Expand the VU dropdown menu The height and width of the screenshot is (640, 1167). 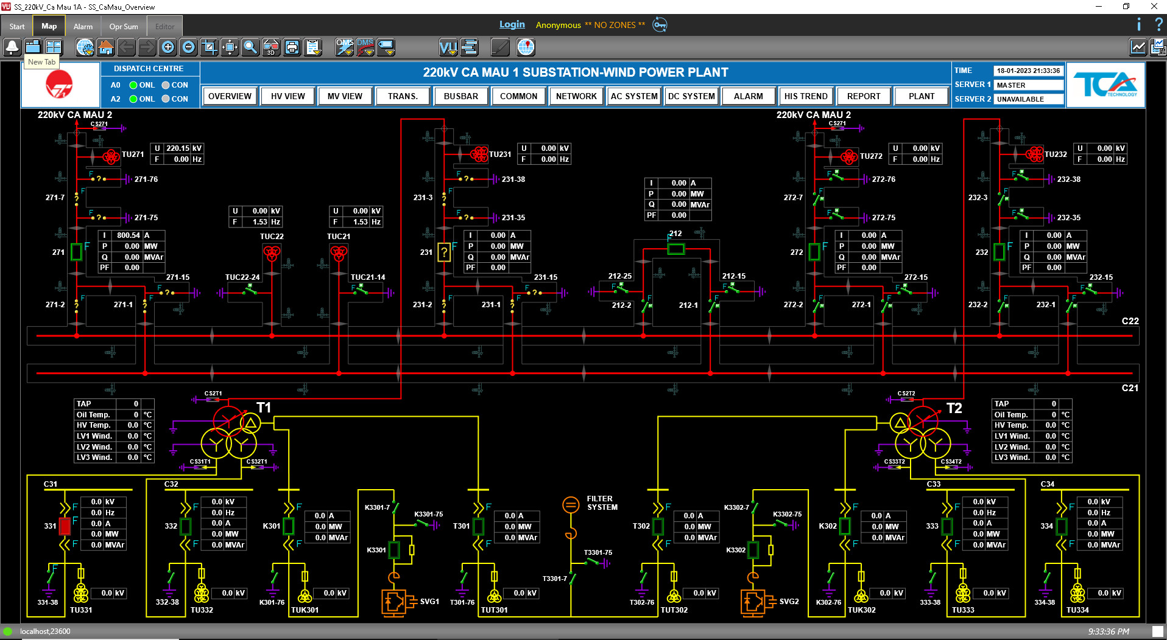click(449, 47)
